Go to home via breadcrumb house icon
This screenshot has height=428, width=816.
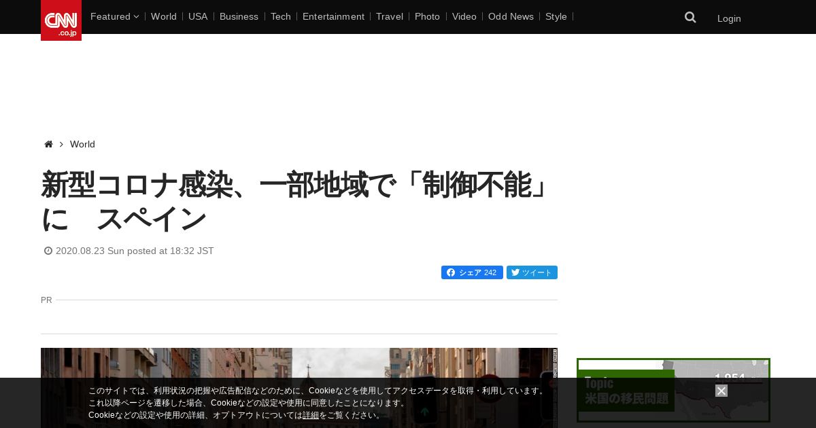(x=48, y=144)
